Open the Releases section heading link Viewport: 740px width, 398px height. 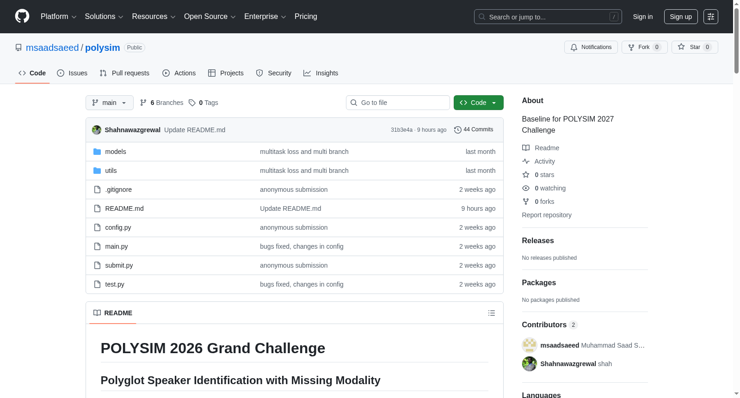click(x=538, y=240)
